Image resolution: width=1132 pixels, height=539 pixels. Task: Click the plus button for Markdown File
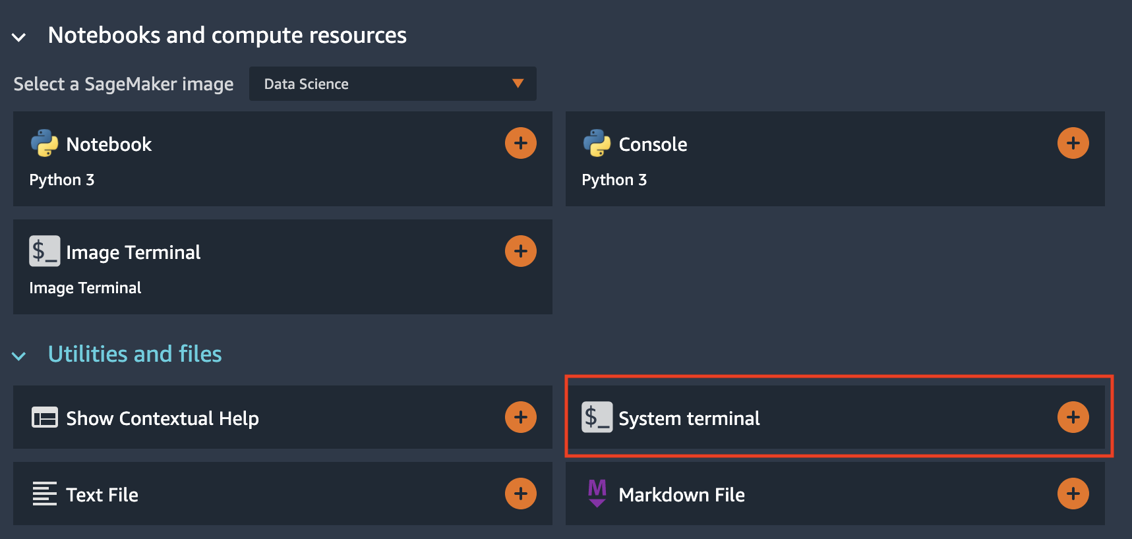(1073, 494)
